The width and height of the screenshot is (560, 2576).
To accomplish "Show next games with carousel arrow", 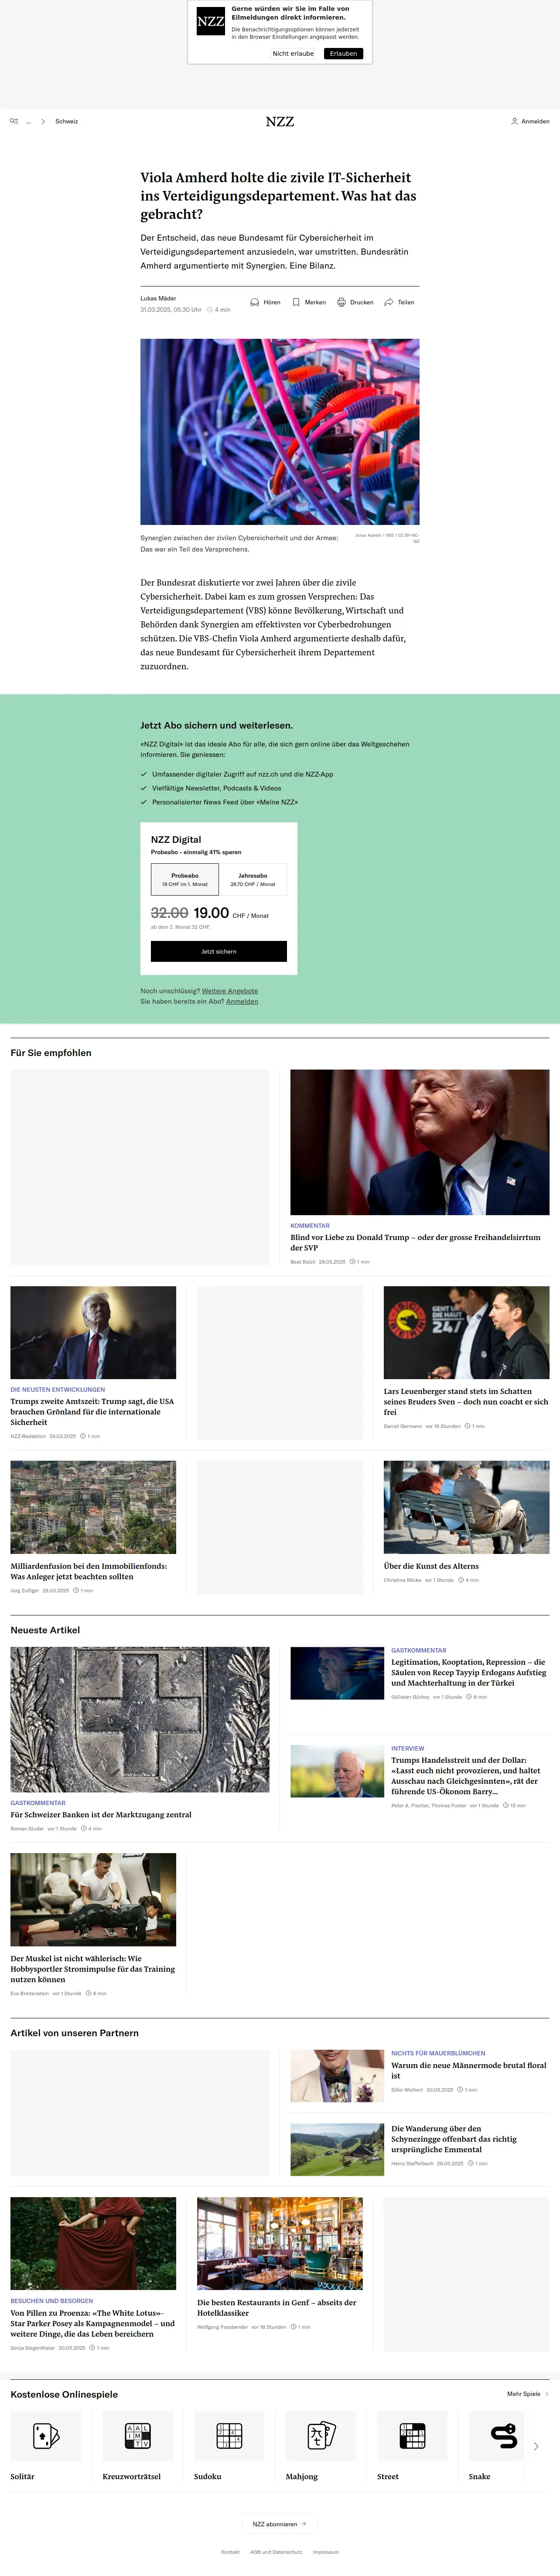I will click(536, 2446).
